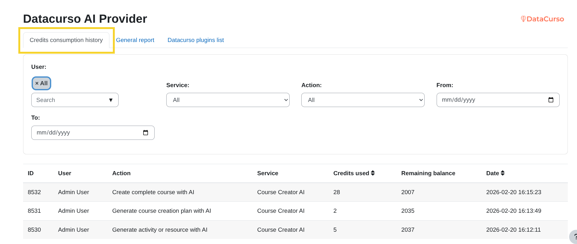Open the To date calendar picker icon
This screenshot has height=244, width=577.
tap(145, 133)
